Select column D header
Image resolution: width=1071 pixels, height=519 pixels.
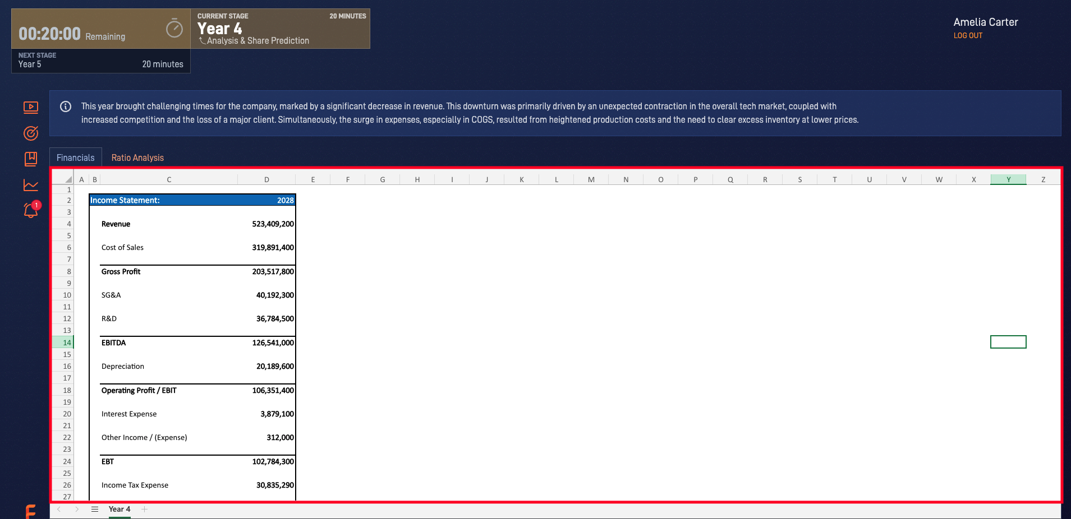(x=266, y=179)
